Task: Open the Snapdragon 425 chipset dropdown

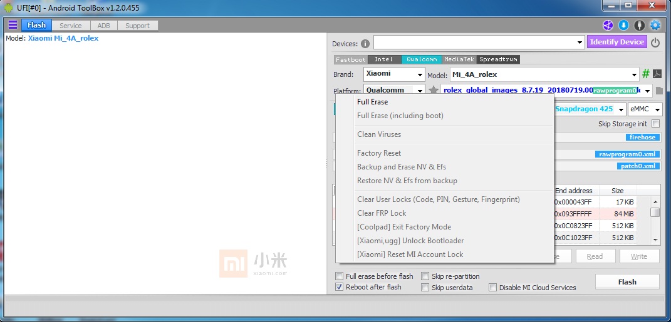Action: coord(622,109)
